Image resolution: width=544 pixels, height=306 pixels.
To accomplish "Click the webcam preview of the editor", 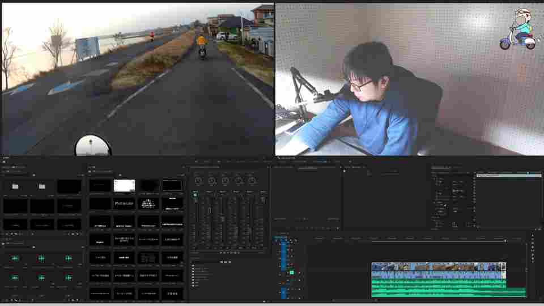I will pyautogui.click(x=409, y=79).
